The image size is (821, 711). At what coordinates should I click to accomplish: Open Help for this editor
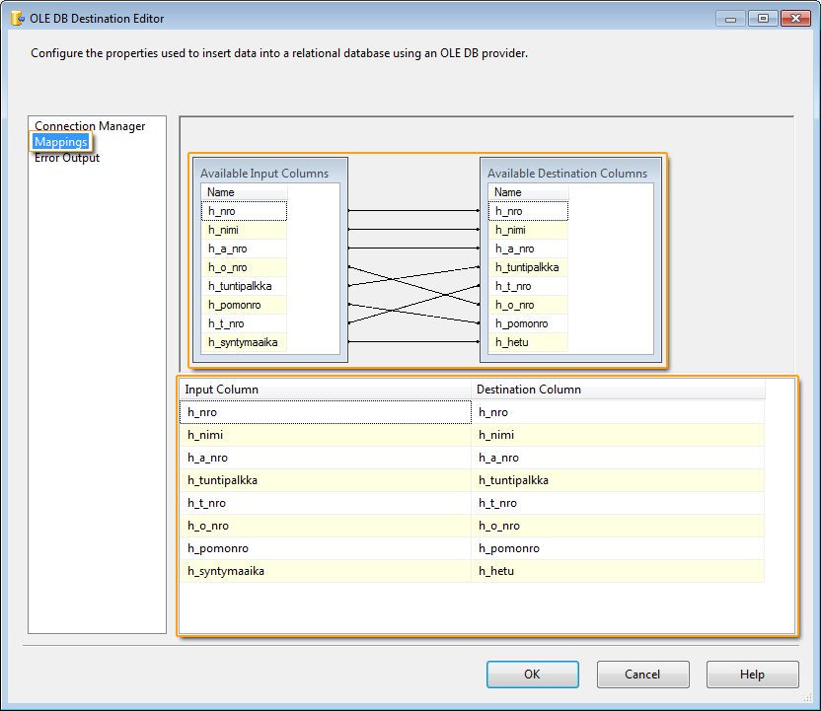coord(752,675)
